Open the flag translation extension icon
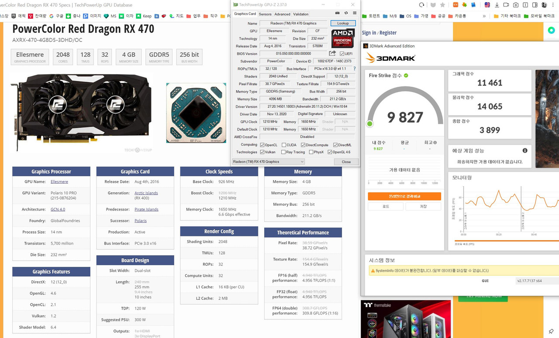 (487, 5)
